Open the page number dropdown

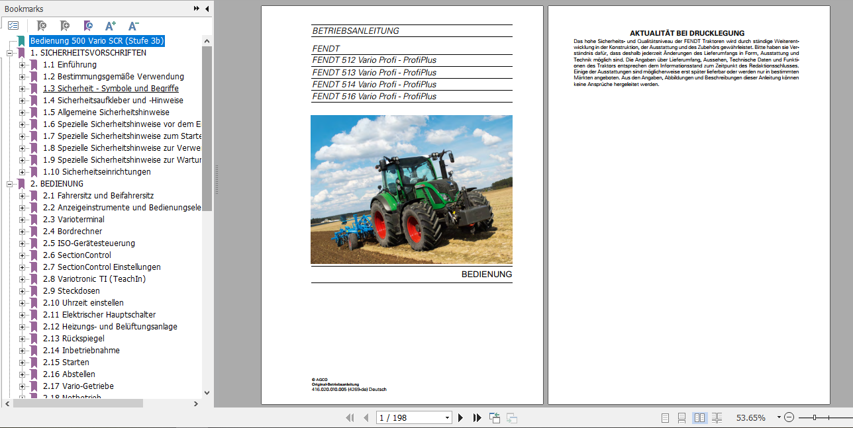(448, 417)
